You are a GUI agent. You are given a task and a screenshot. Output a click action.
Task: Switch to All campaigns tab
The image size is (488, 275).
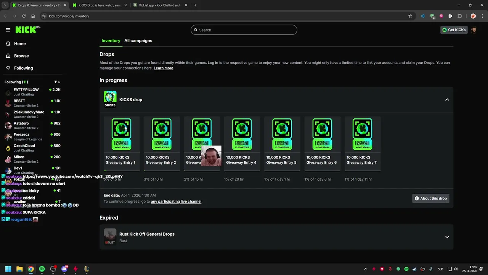(x=138, y=40)
